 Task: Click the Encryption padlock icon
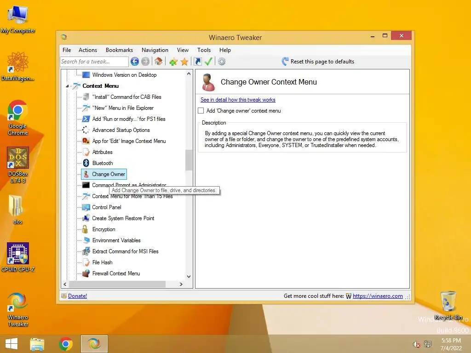pyautogui.click(x=85, y=229)
